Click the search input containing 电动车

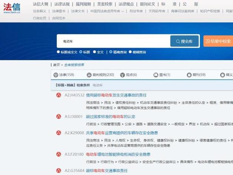pos(114,41)
